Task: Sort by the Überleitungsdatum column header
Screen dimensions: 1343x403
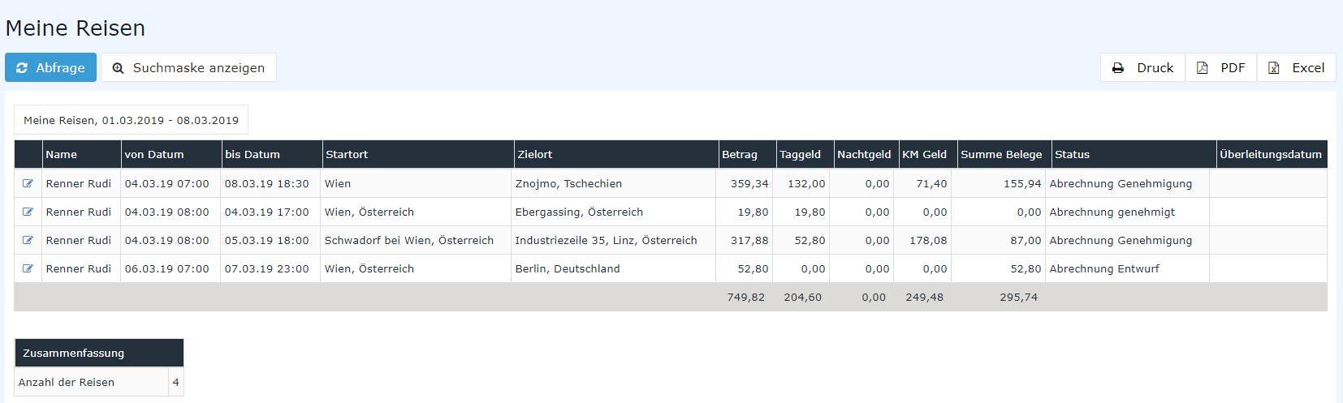Action: click(x=1271, y=154)
